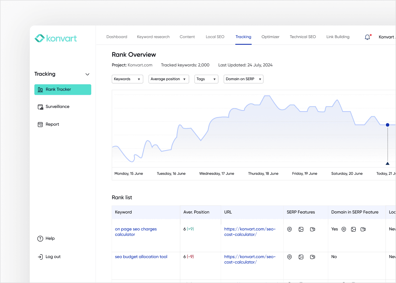This screenshot has width=396, height=283.
Task: Expand the Tags filter dropdown
Action: [206, 79]
